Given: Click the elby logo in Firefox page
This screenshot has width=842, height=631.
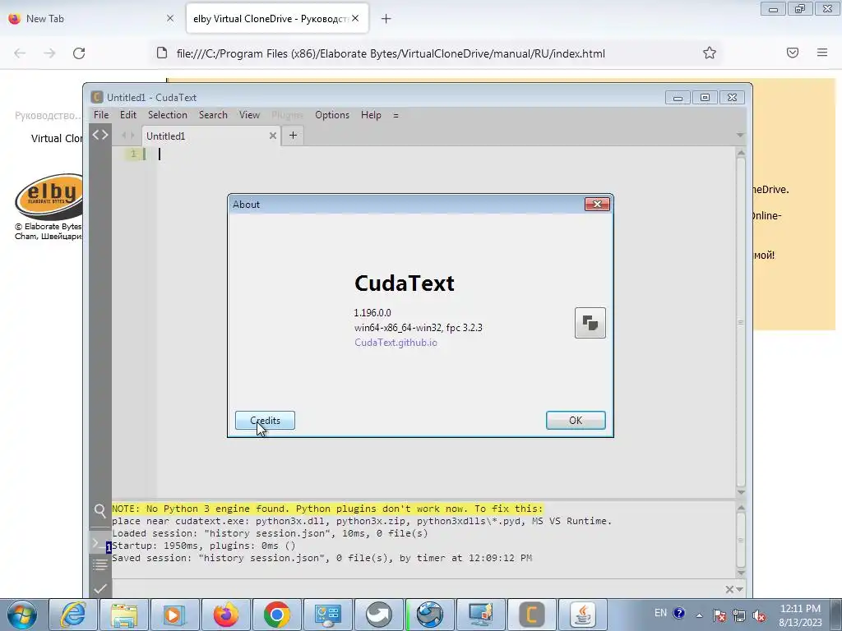Looking at the screenshot, I should tap(49, 196).
